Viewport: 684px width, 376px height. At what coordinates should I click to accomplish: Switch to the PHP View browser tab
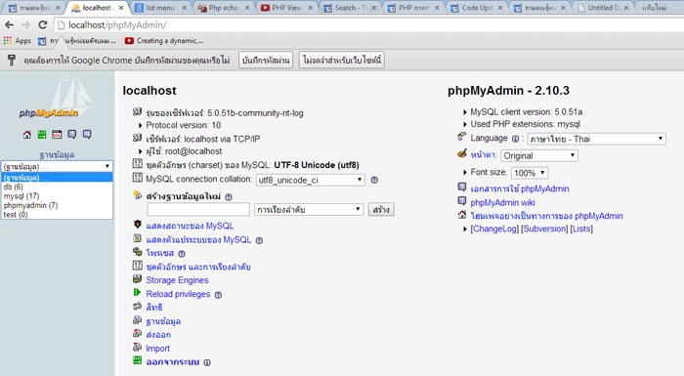click(x=285, y=8)
